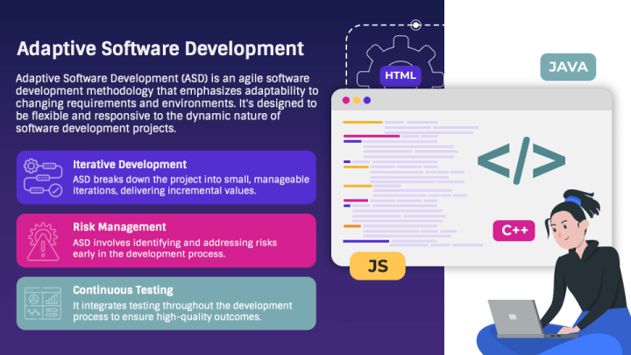Click the 'ASD breaks down the project' description
Screen dimensions: 631x355
pyautogui.click(x=191, y=185)
